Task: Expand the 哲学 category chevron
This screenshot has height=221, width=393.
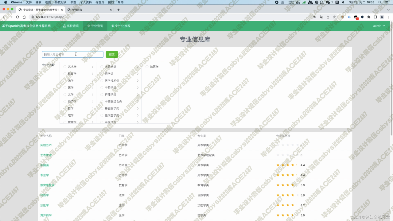Action: tap(92, 108)
